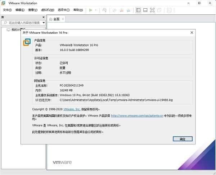Expand the power options dropdown arrow
This screenshot has width=216, height=175.
click(96, 10)
